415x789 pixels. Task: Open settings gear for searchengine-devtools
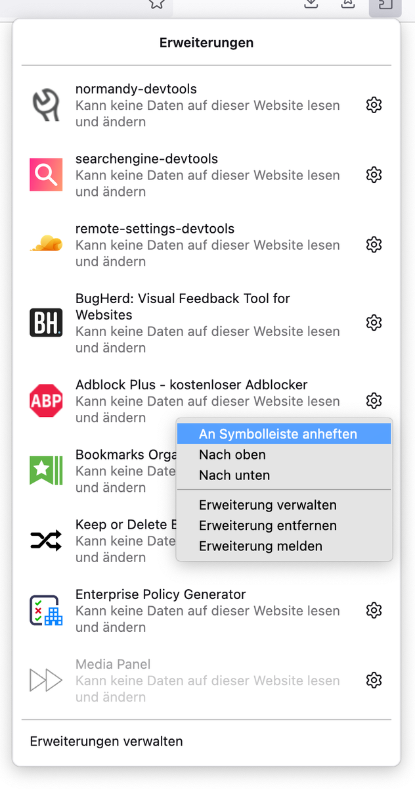point(374,175)
